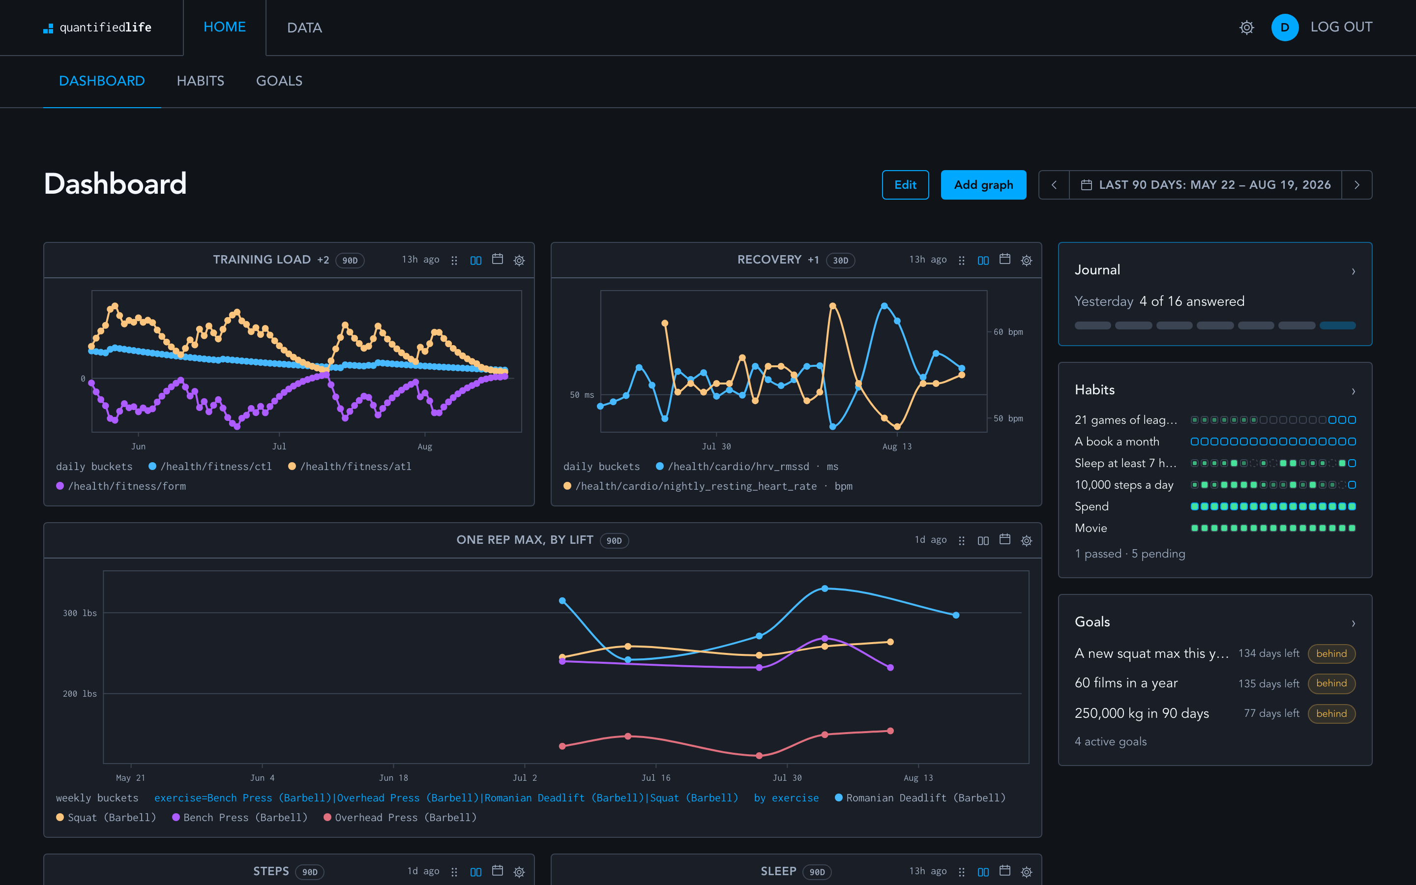Open Steps calendar icon
This screenshot has height=885, width=1416.
click(498, 871)
